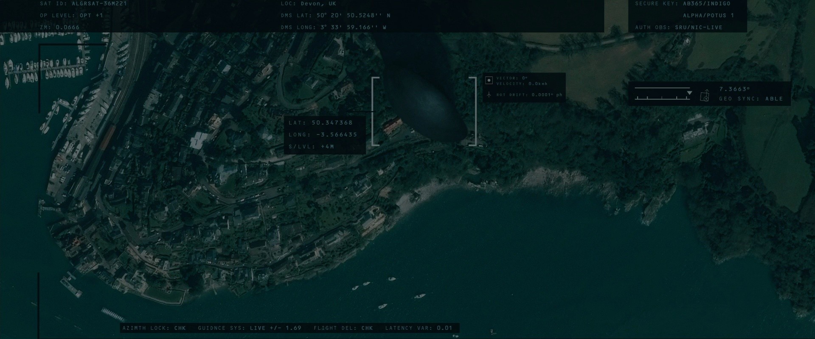This screenshot has width=815, height=339.
Task: Click the ZM: 0.0666 zoom value
Action: coord(60,27)
